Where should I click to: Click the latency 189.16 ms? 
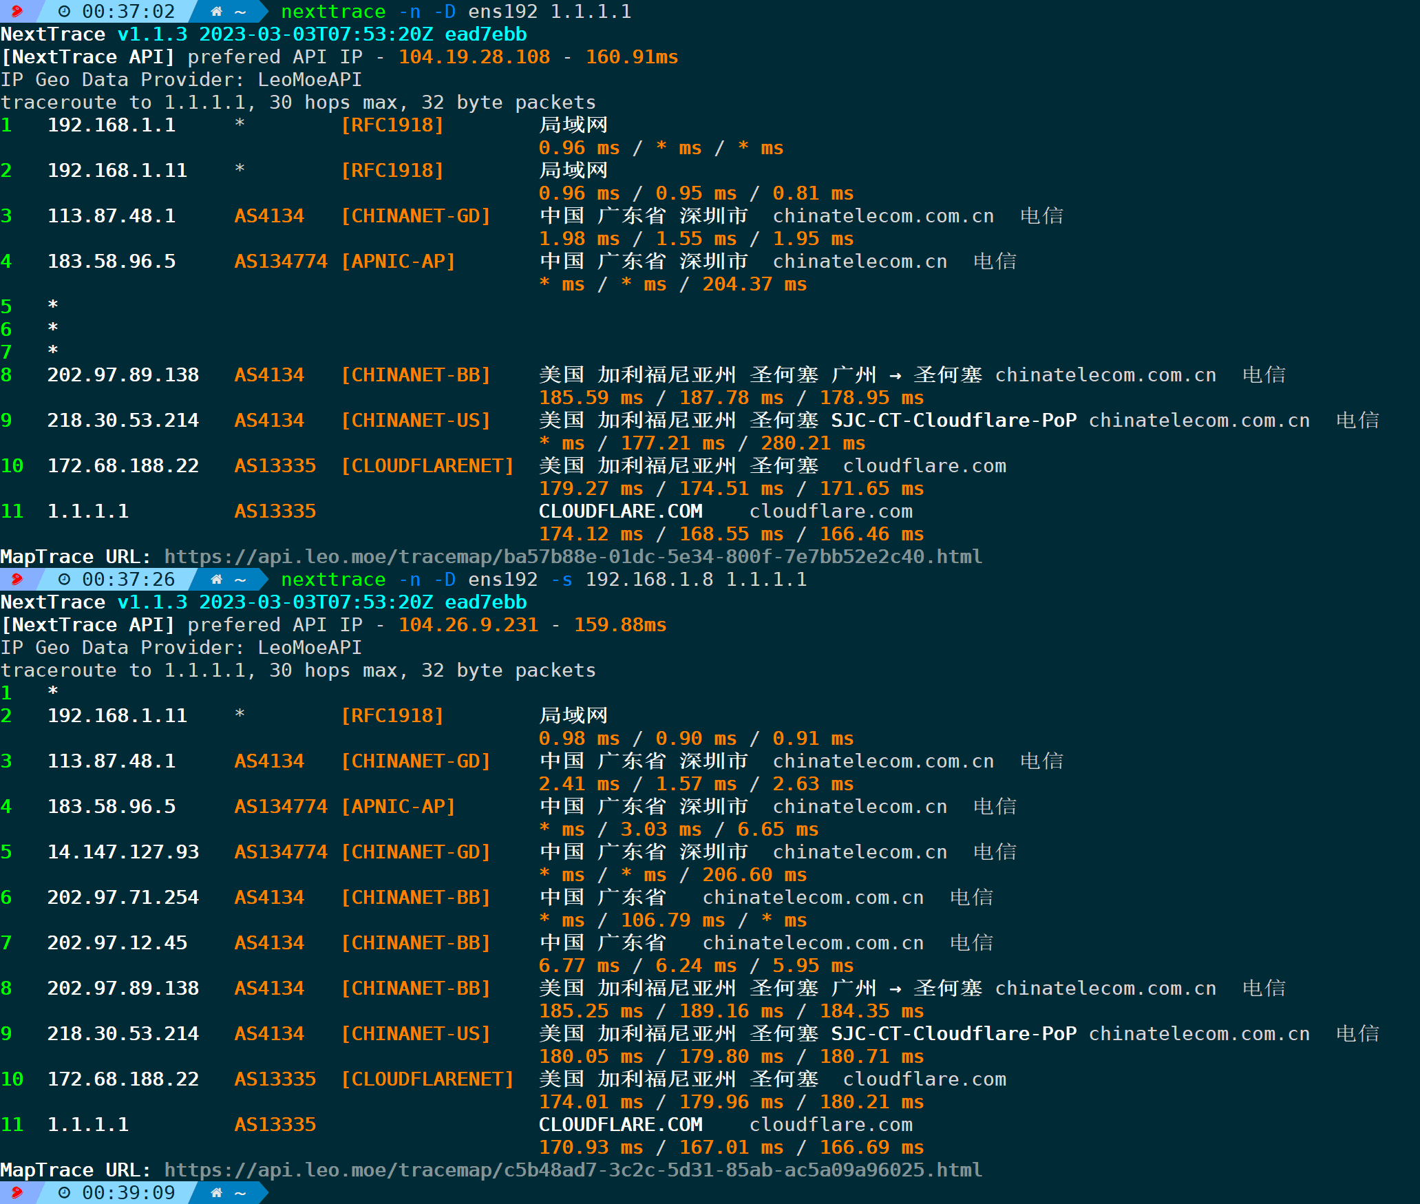731,1011
